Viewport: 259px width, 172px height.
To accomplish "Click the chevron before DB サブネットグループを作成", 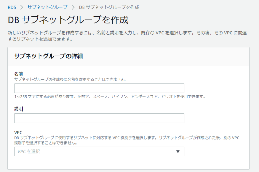I will point(73,7).
